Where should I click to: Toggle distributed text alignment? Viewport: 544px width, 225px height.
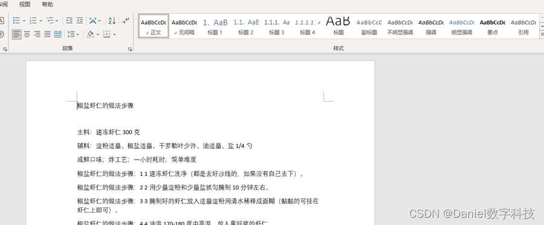[58, 34]
